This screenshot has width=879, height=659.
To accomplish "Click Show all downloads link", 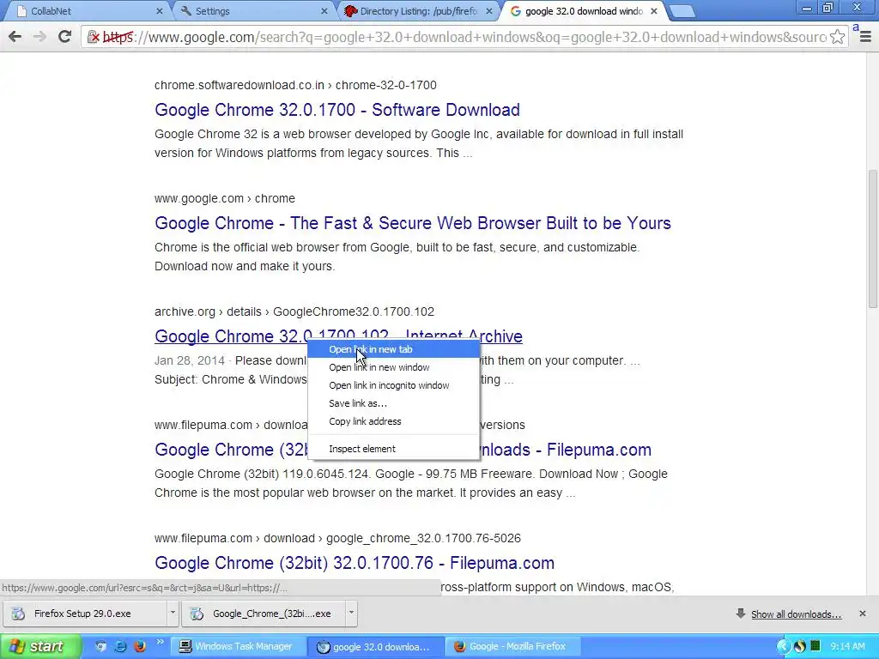I will (796, 614).
